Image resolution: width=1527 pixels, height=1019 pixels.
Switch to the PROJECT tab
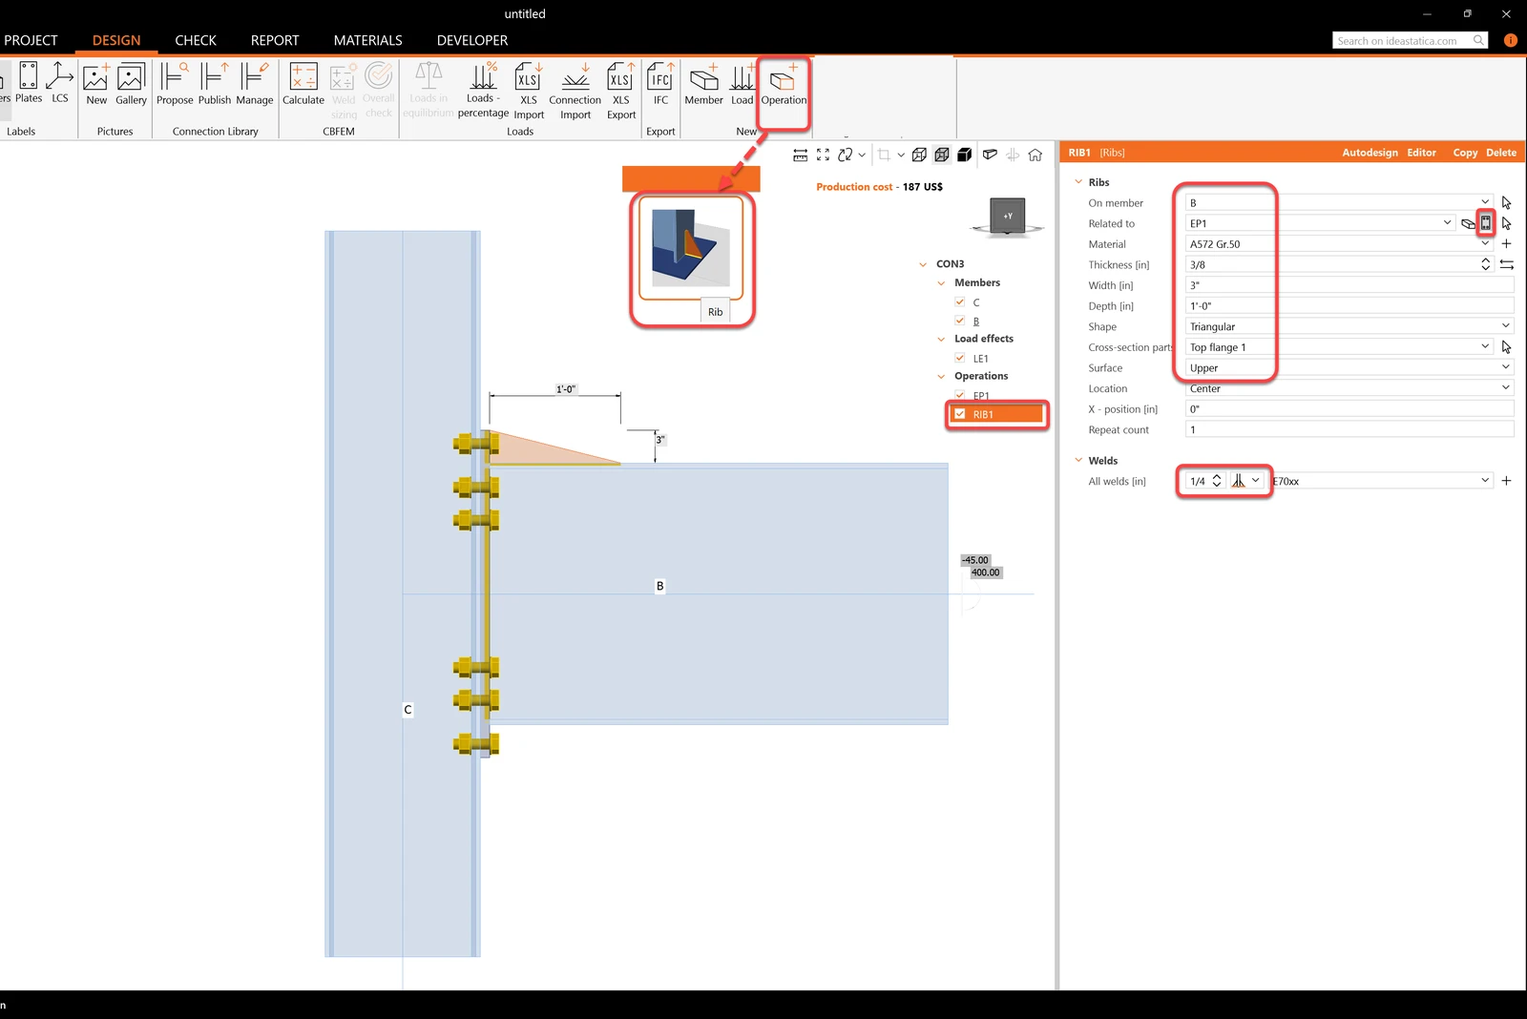pyautogui.click(x=31, y=40)
